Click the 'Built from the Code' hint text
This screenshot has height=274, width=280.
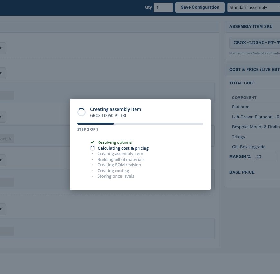pos(255,53)
